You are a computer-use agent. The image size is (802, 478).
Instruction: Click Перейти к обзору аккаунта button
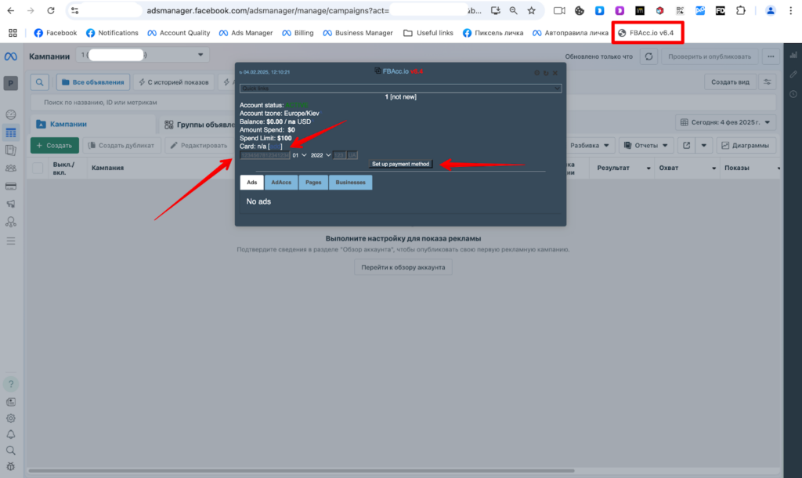403,267
